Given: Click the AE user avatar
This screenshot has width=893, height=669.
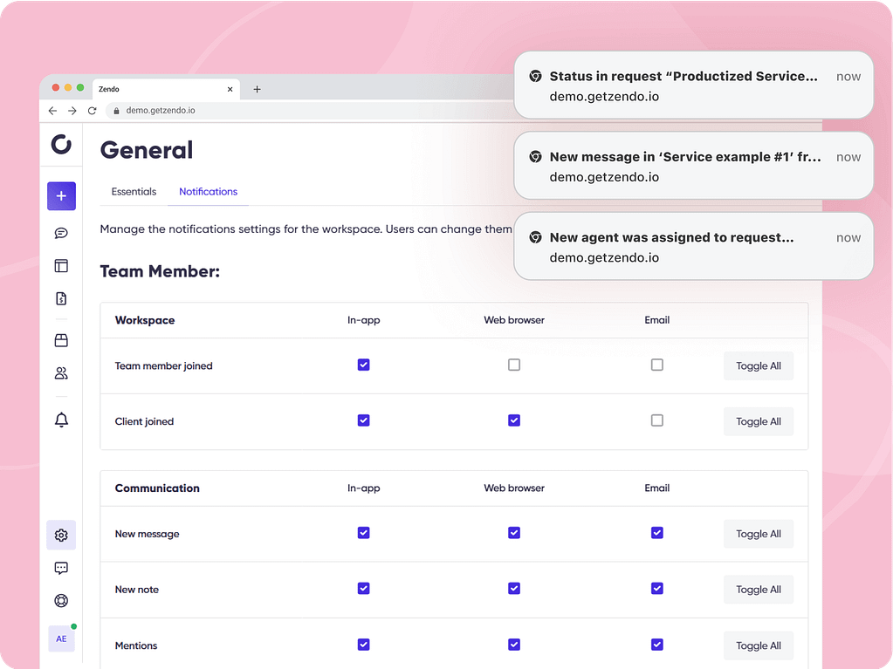Looking at the screenshot, I should 61,638.
